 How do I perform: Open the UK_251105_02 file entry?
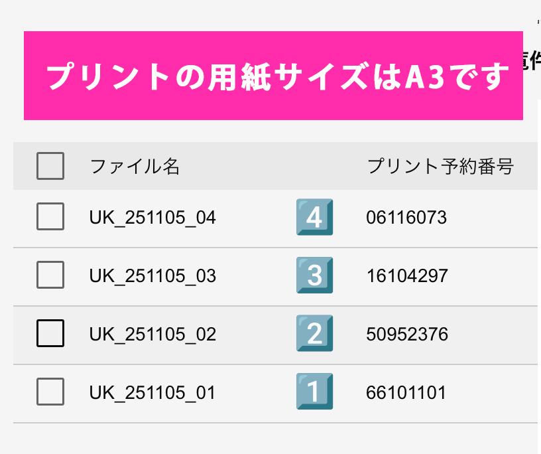tap(152, 334)
